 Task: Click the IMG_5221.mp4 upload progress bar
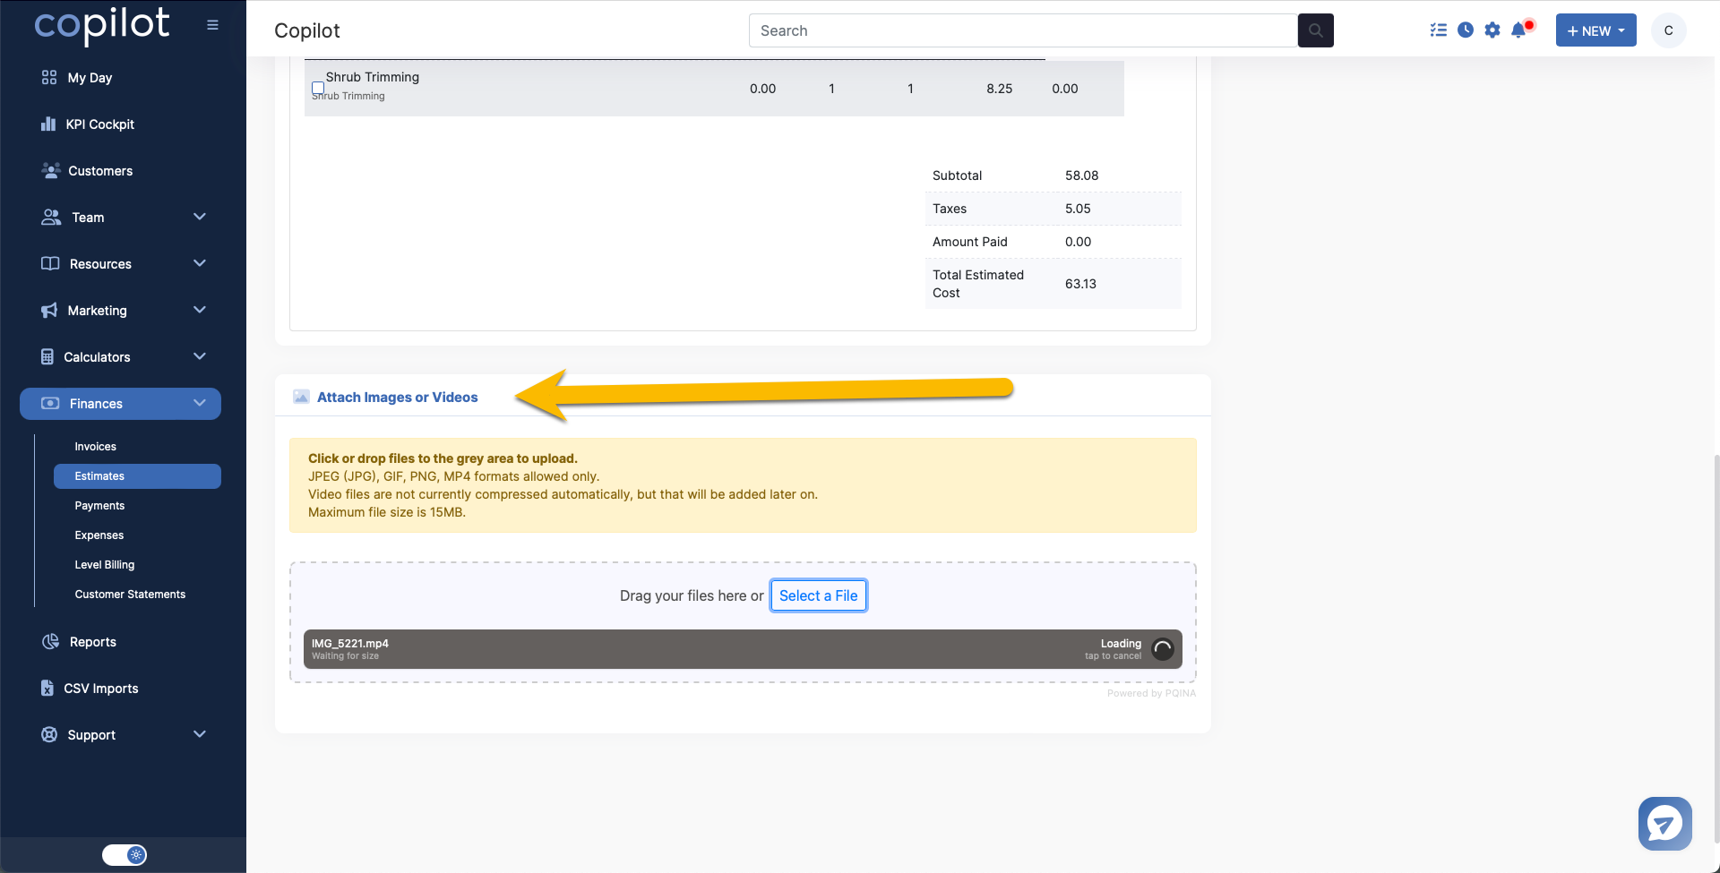click(x=743, y=649)
